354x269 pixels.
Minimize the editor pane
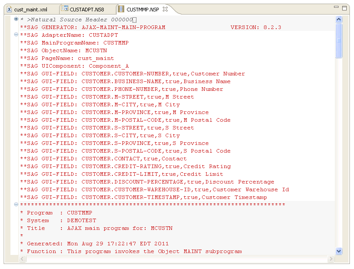click(337, 8)
